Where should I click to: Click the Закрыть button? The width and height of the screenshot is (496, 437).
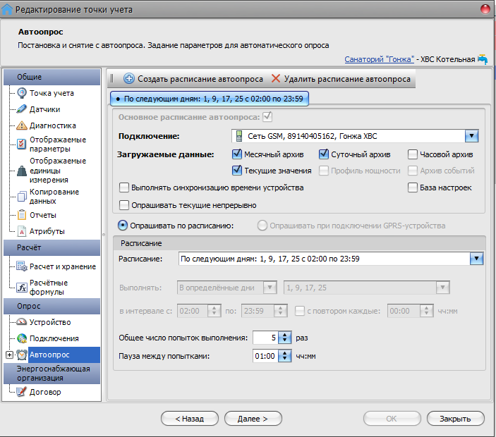click(456, 419)
